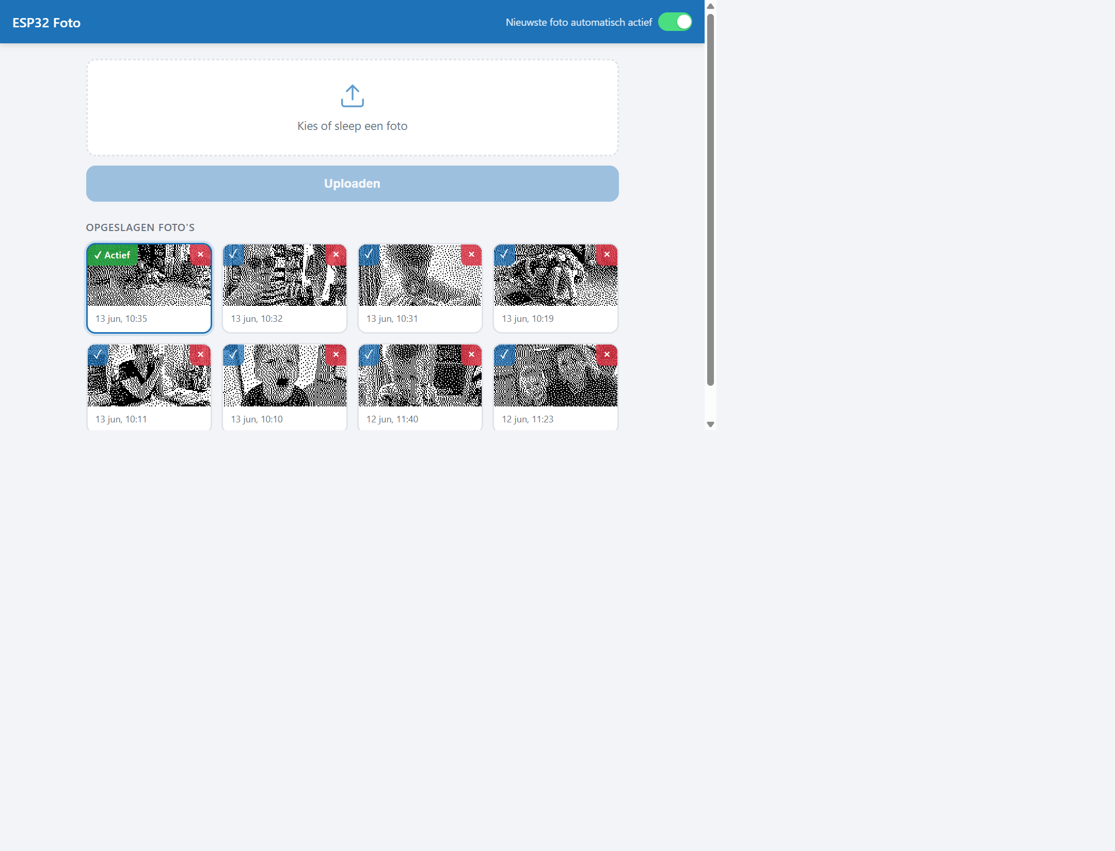Select the 13 jun, 10:10 photo thumbnail
The width and height of the screenshot is (1115, 851).
(x=285, y=375)
